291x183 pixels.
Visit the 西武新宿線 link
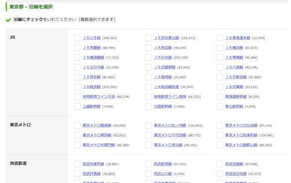click(163, 164)
